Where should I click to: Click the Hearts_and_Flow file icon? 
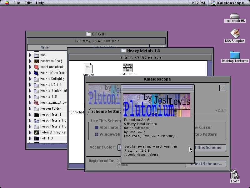pos(37,103)
